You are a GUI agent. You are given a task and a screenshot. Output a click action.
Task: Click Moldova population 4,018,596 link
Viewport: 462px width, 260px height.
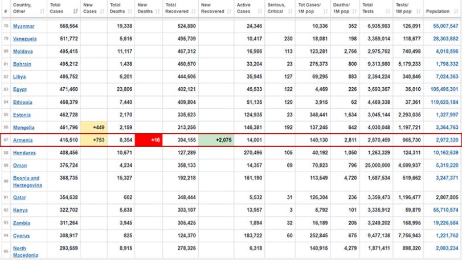(x=447, y=51)
